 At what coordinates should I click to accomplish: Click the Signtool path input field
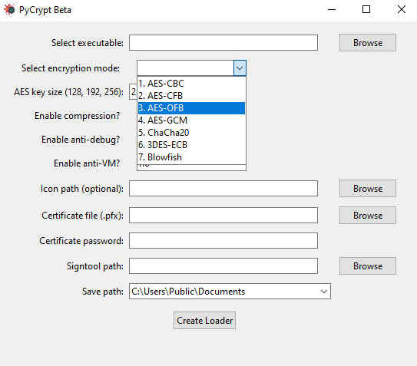[223, 265]
